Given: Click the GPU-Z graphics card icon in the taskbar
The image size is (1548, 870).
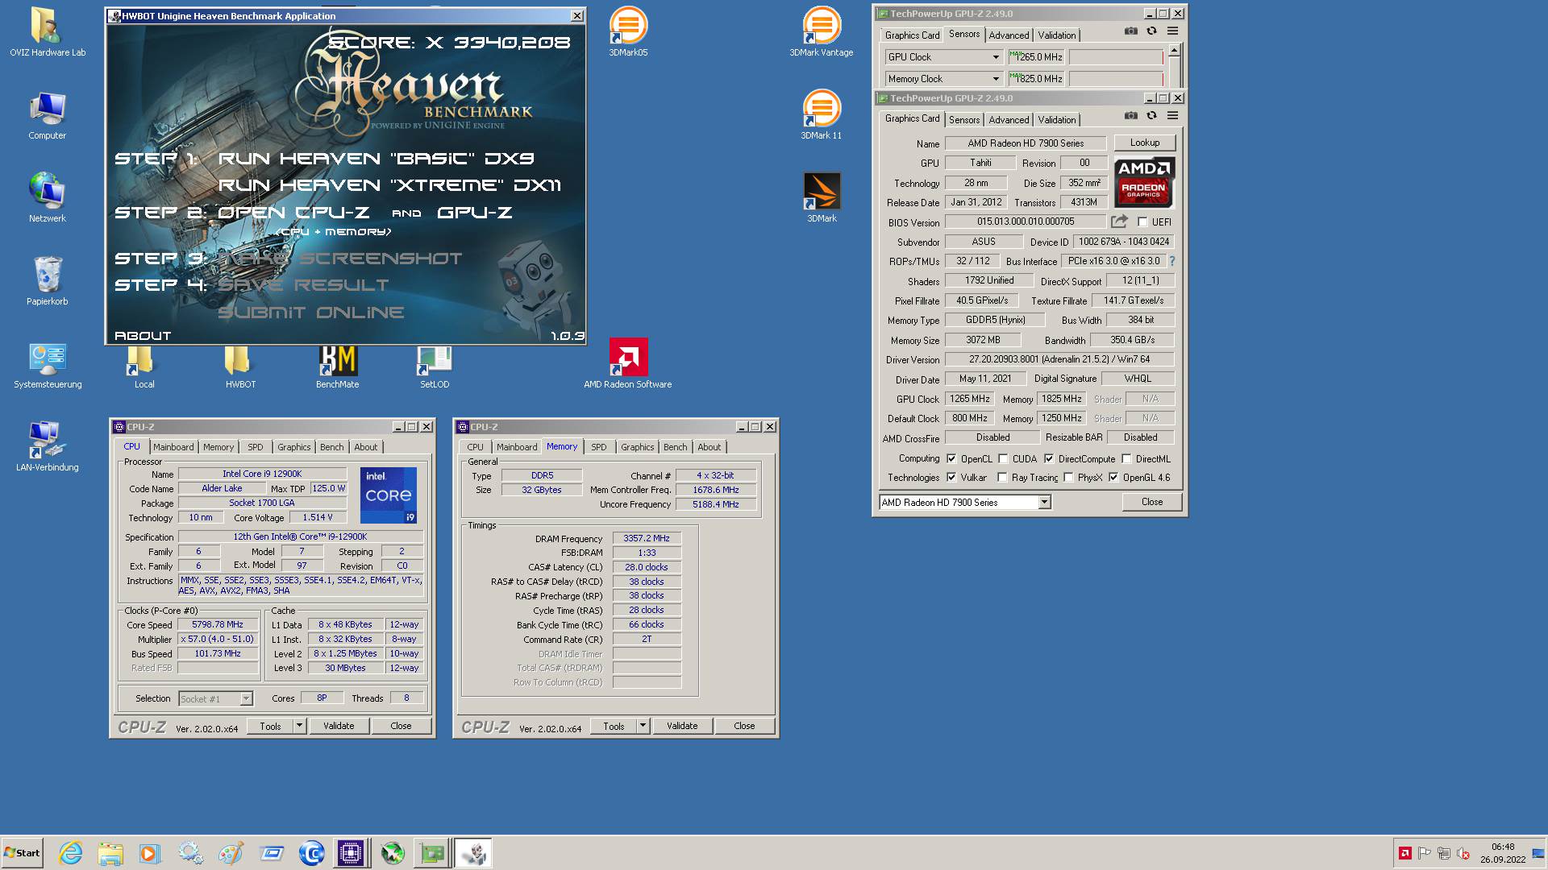Looking at the screenshot, I should [432, 853].
